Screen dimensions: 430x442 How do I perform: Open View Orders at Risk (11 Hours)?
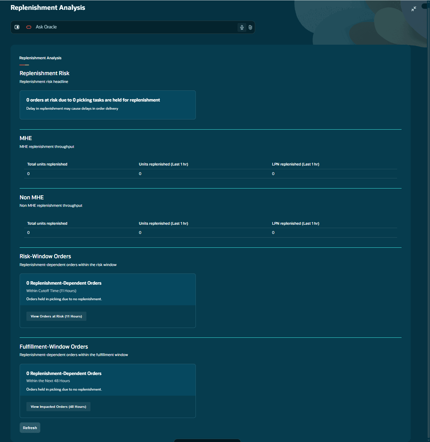click(x=56, y=316)
